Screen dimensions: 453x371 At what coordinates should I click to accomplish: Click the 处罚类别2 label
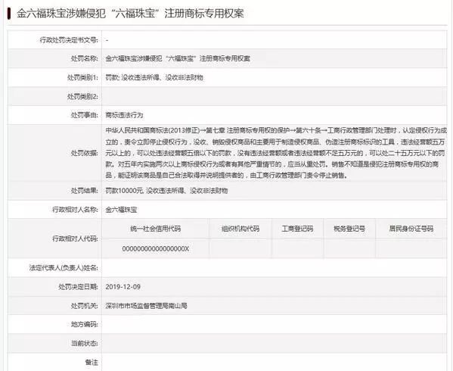tap(82, 96)
